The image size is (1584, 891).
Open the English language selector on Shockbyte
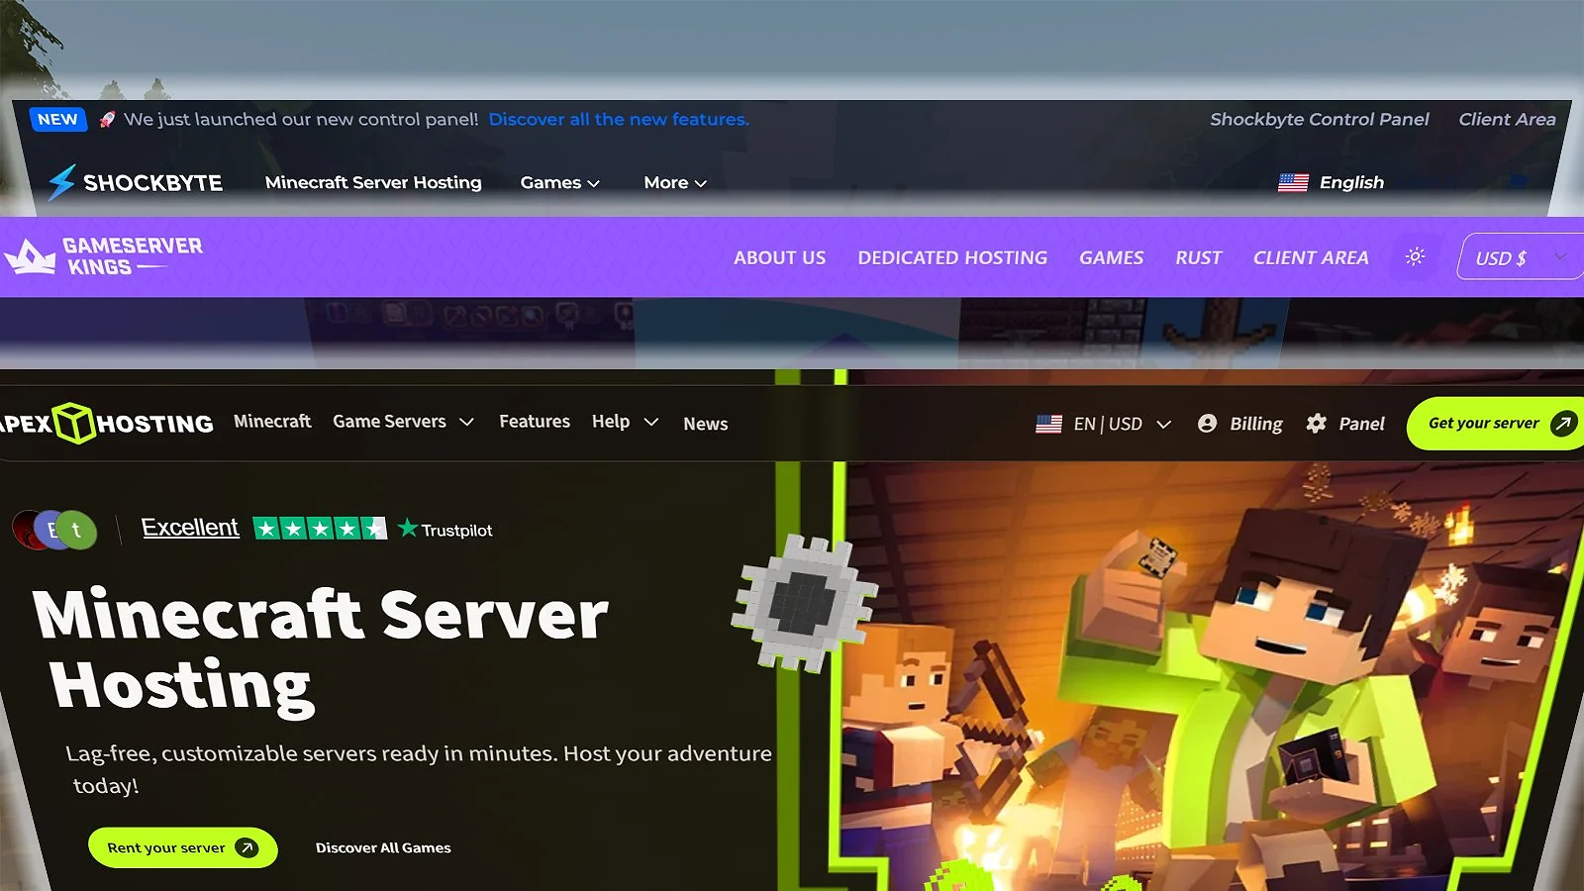[x=1331, y=182]
